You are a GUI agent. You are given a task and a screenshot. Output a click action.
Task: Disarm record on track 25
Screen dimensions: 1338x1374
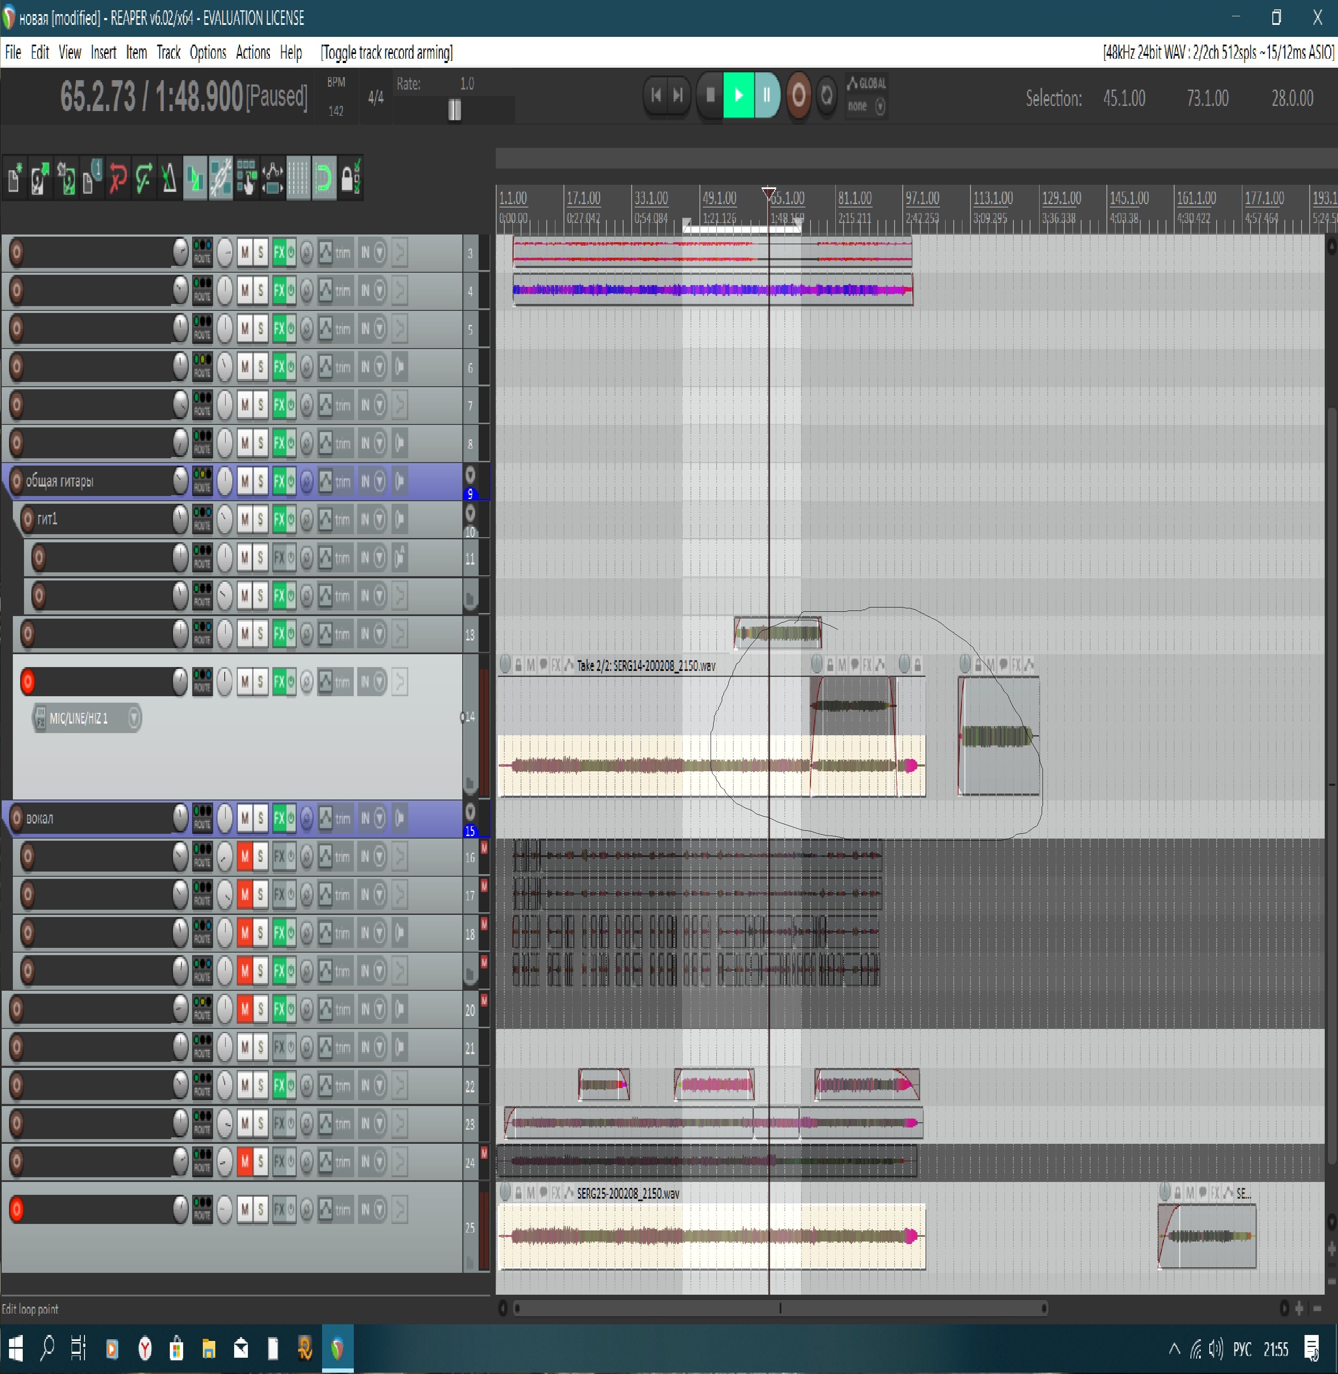(x=17, y=1209)
